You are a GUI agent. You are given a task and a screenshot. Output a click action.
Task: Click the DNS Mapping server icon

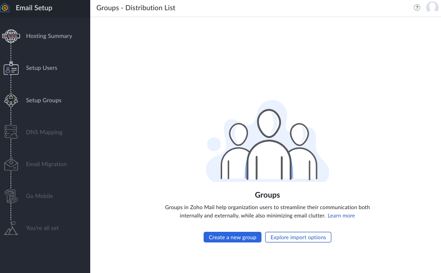coord(11,132)
